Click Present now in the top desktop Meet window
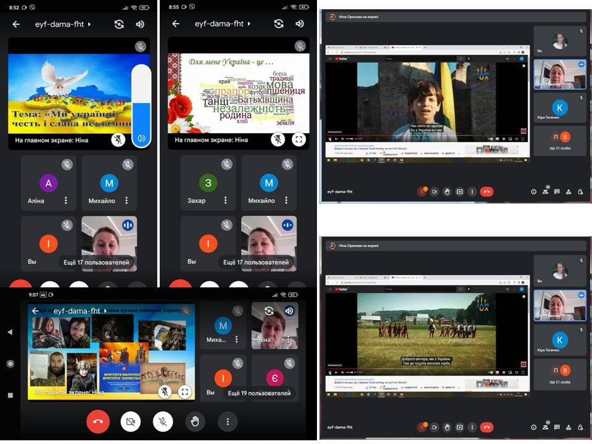Image resolution: width=592 pixels, height=444 pixels. [459, 192]
